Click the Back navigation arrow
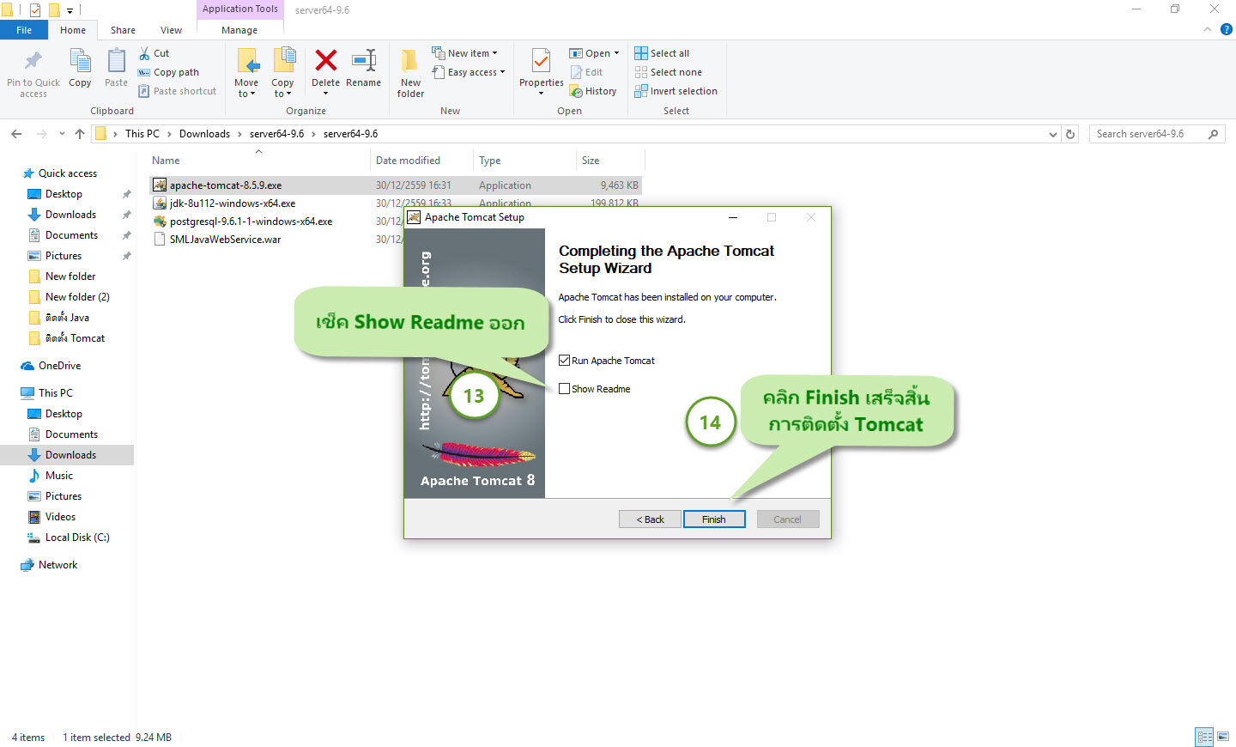 tap(16, 134)
